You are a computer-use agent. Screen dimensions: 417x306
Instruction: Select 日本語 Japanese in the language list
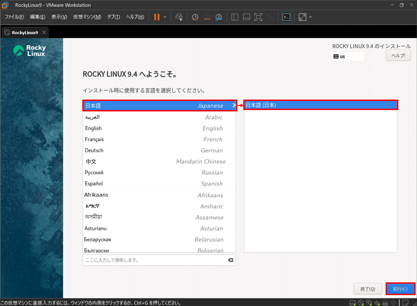[x=159, y=105]
